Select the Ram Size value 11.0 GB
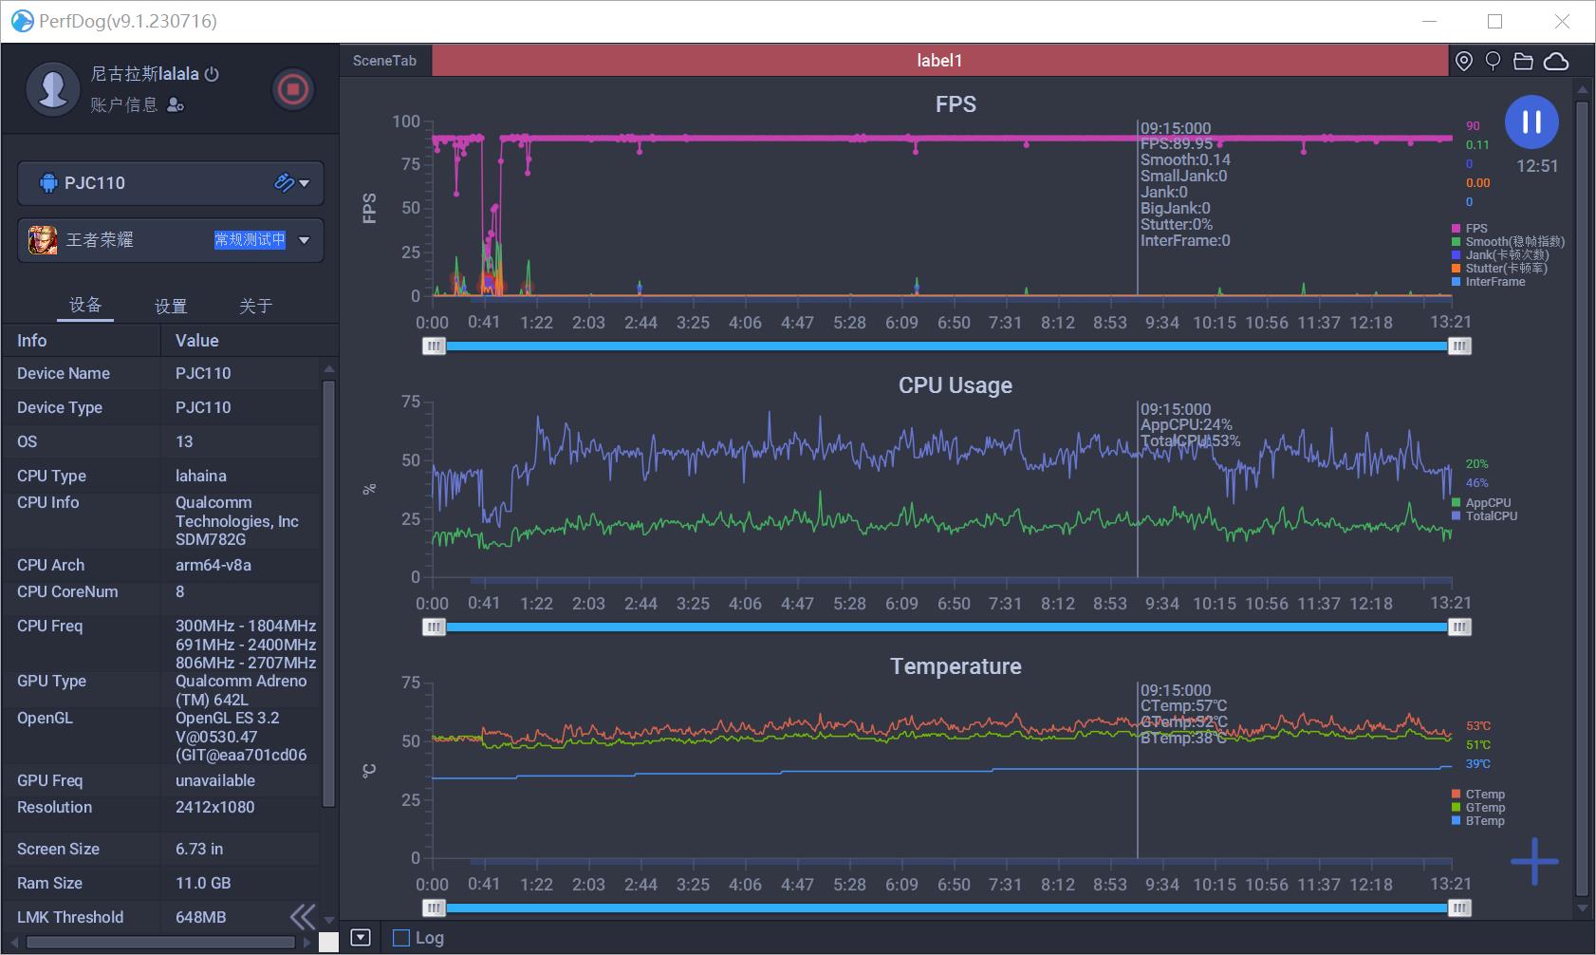Image resolution: width=1596 pixels, height=955 pixels. [203, 883]
